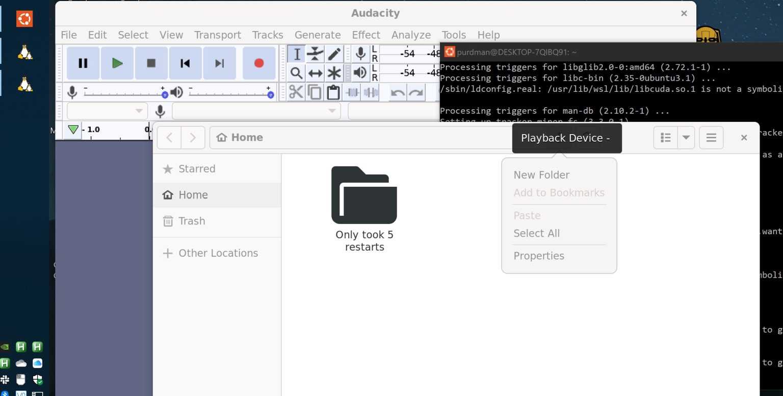Toggle the Pause button in transport toolbar
The image size is (783, 396).
[83, 63]
